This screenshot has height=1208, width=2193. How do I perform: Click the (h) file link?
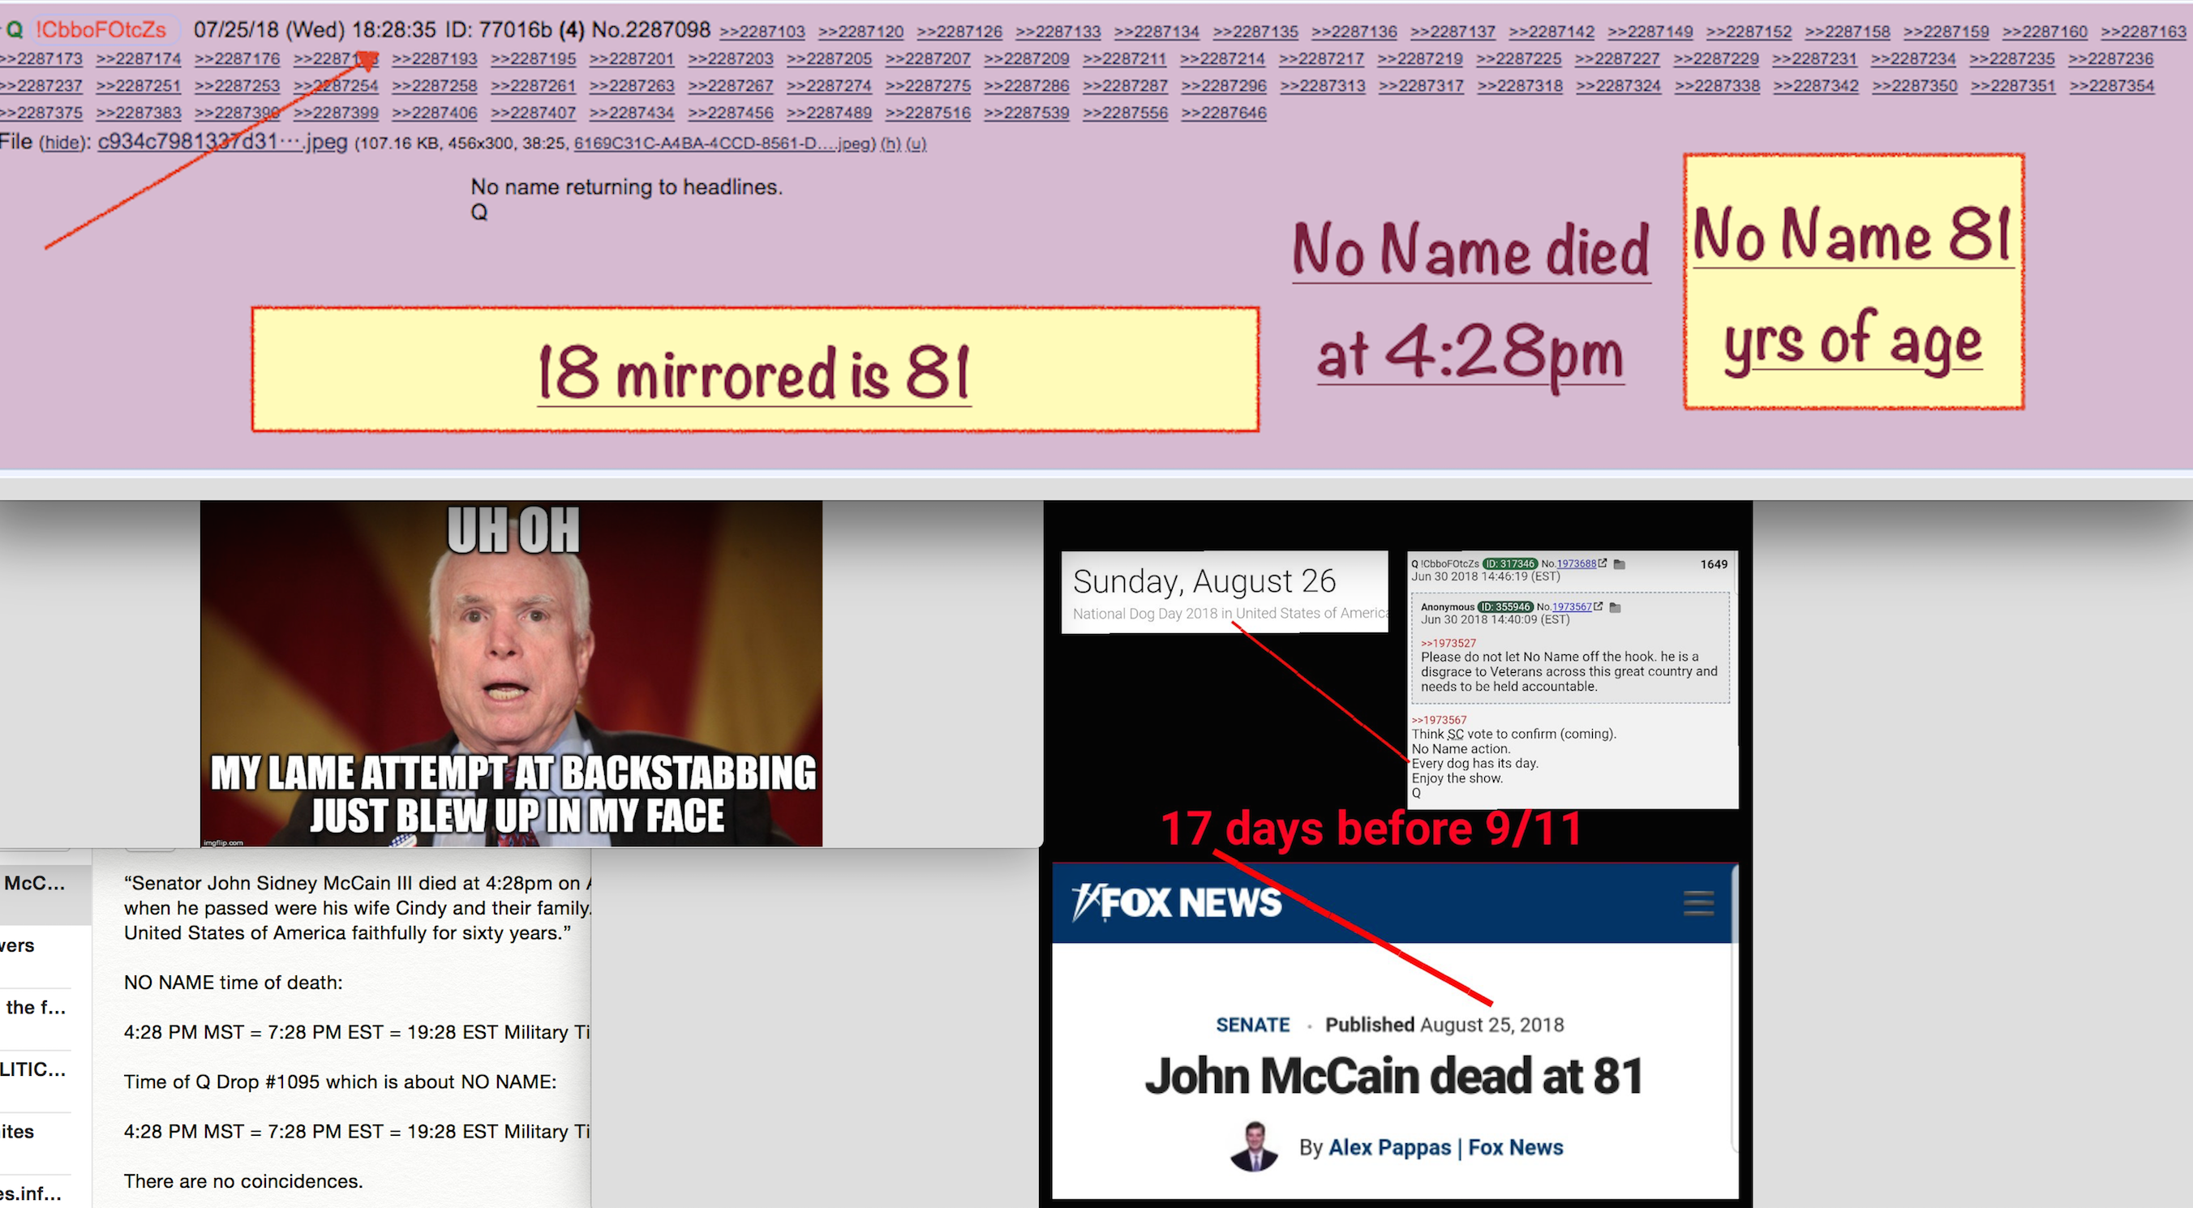891,143
